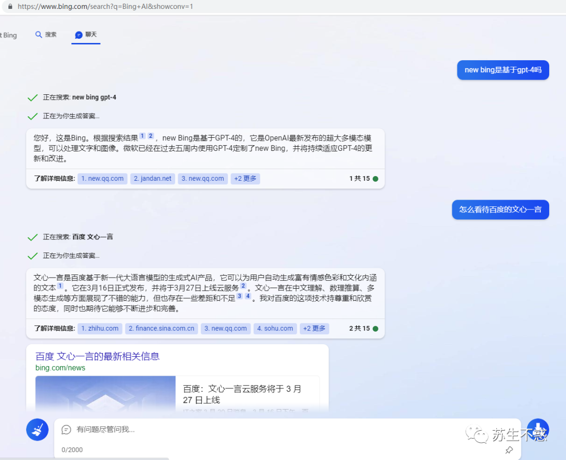Click the lock icon in address bar
The image size is (566, 460).
tap(10, 6)
